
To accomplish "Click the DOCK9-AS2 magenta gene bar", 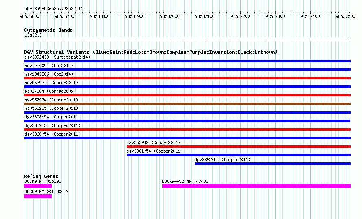I will coord(257,186).
